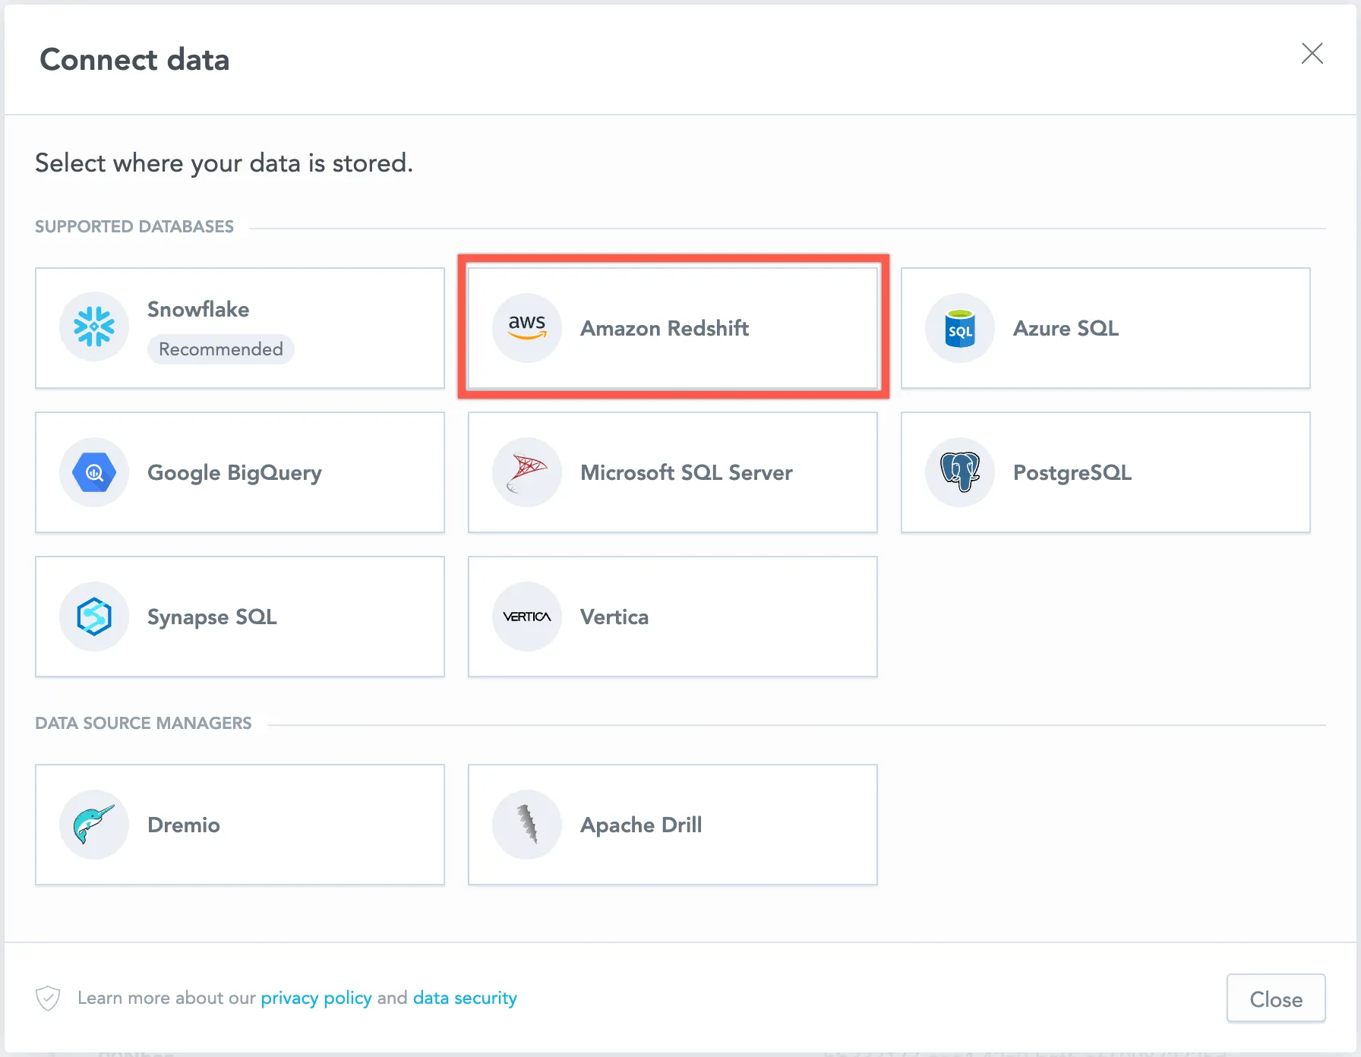Click the Azure SQL database icon
Viewport: 1361px width, 1057px height.
click(x=959, y=328)
